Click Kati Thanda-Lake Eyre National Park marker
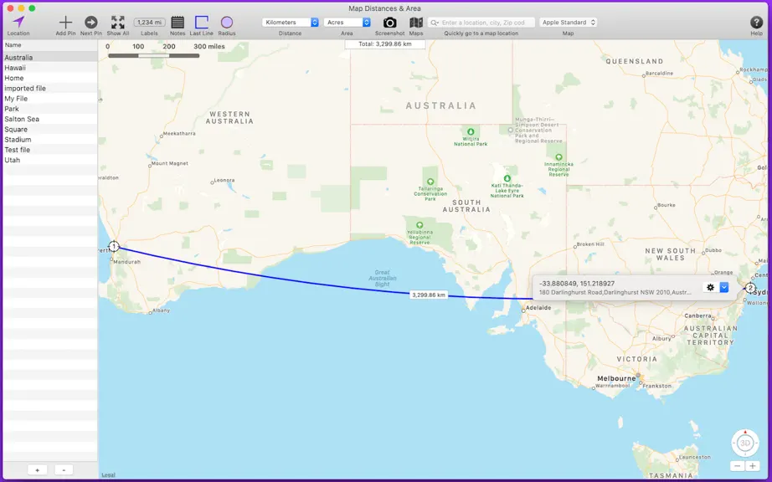This screenshot has width=772, height=482. pyautogui.click(x=507, y=178)
